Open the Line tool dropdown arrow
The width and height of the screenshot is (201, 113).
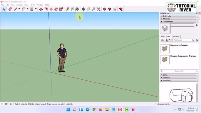pyautogui.click(x=19, y=9)
